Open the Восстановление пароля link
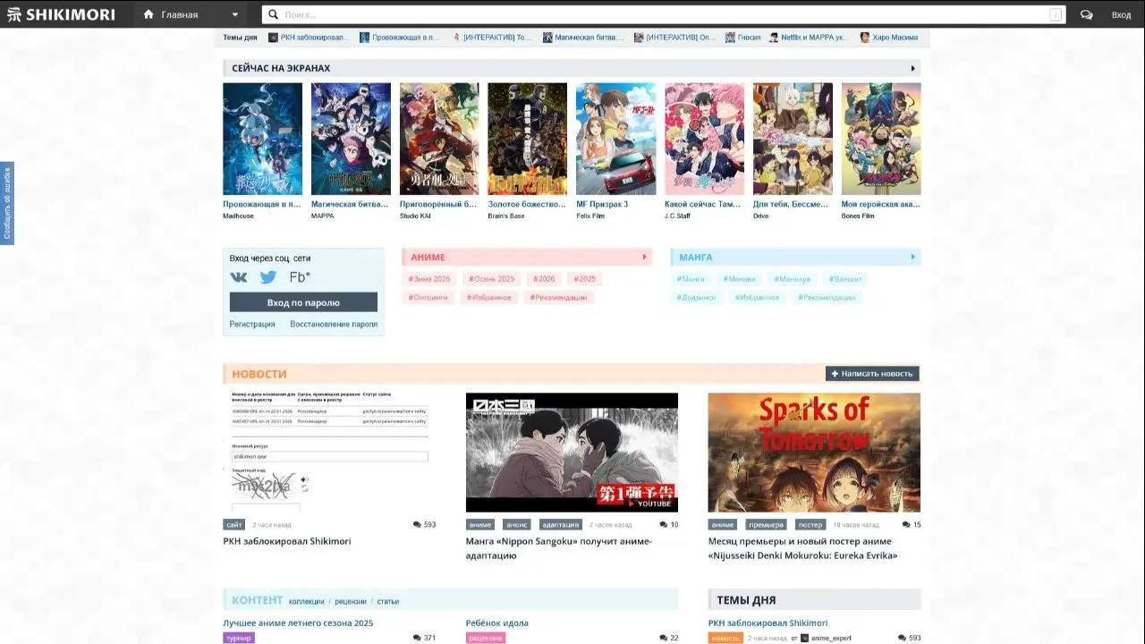 (x=334, y=324)
